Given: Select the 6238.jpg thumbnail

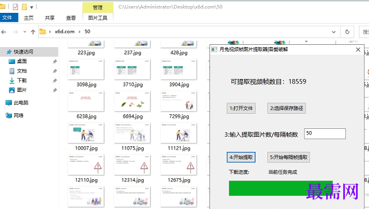Looking at the screenshot, I should point(86,101).
